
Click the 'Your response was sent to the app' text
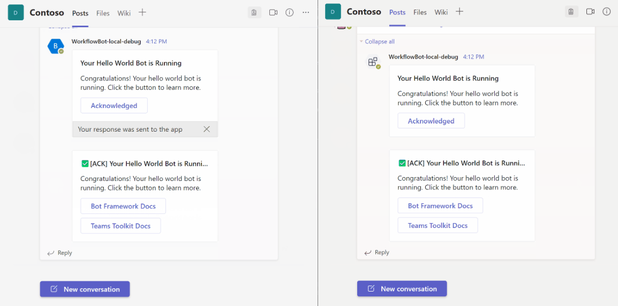click(130, 129)
